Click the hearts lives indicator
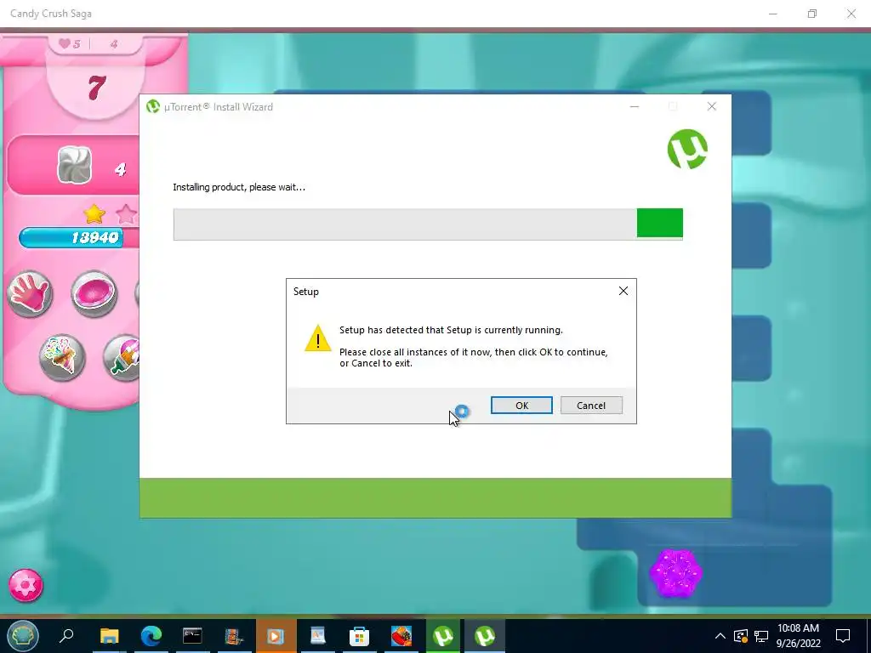Viewport: 871px width, 653px height. tap(70, 44)
